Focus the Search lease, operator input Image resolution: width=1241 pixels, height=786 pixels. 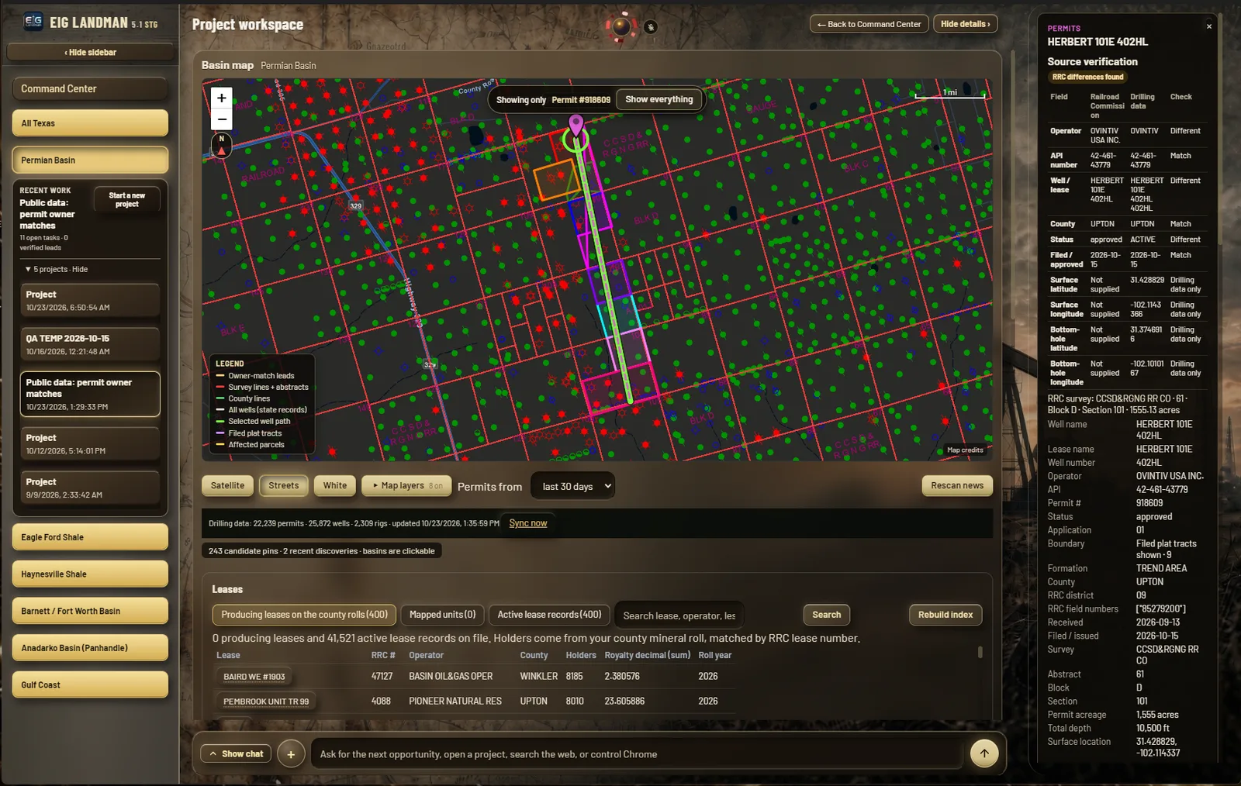click(679, 615)
